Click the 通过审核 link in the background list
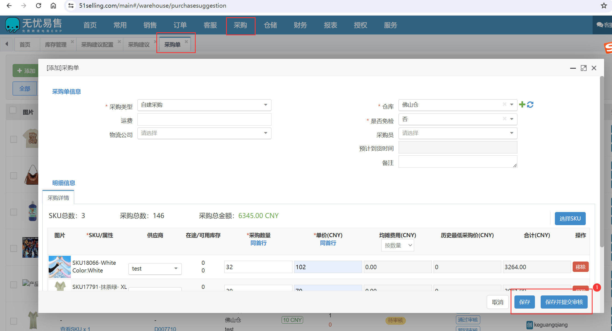The image size is (612, 331). point(468,320)
